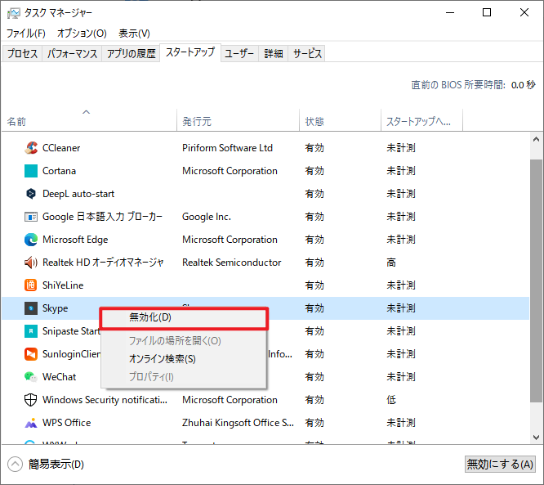This screenshot has height=485, width=544.
Task: Select Windows Security notificati... entry
Action: pyautogui.click(x=105, y=400)
